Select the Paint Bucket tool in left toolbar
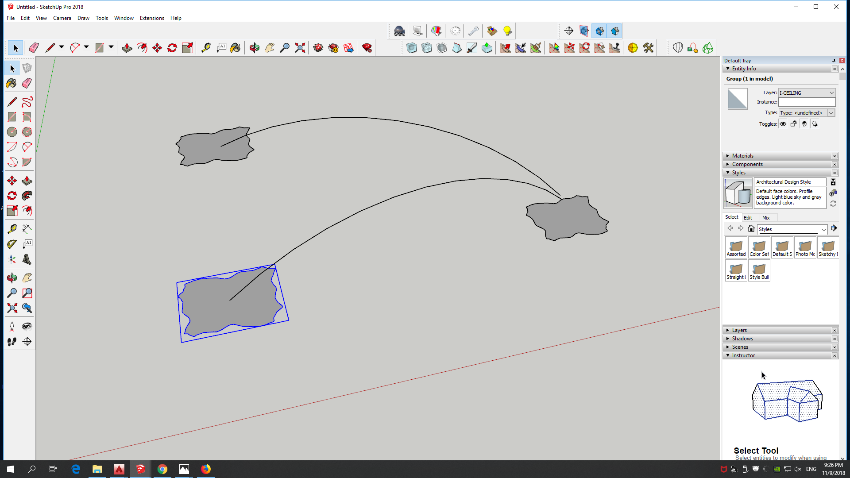This screenshot has height=478, width=850. [x=12, y=83]
